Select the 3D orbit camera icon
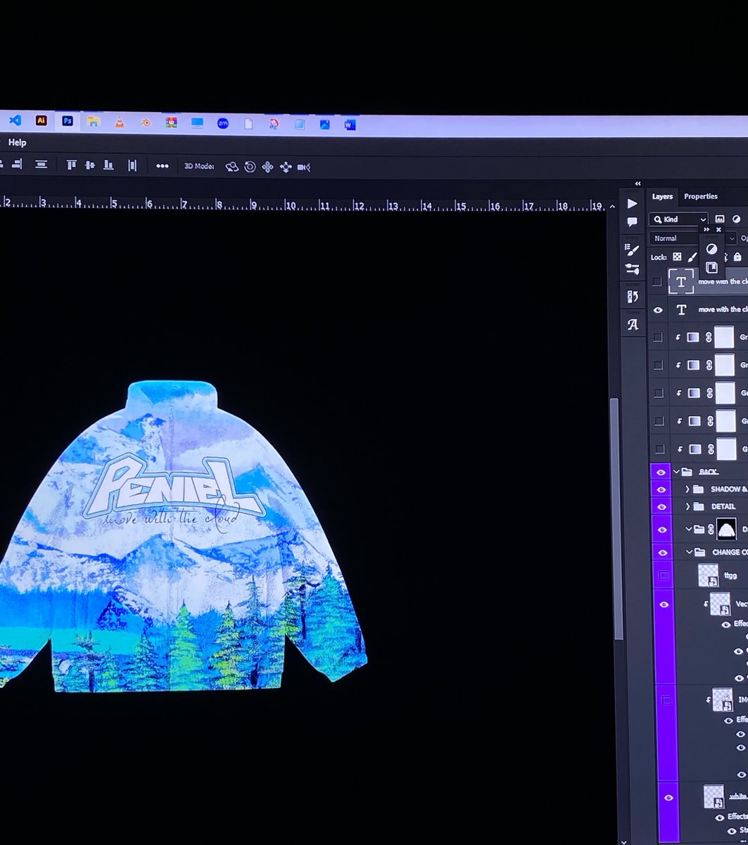This screenshot has height=845, width=748. (232, 167)
